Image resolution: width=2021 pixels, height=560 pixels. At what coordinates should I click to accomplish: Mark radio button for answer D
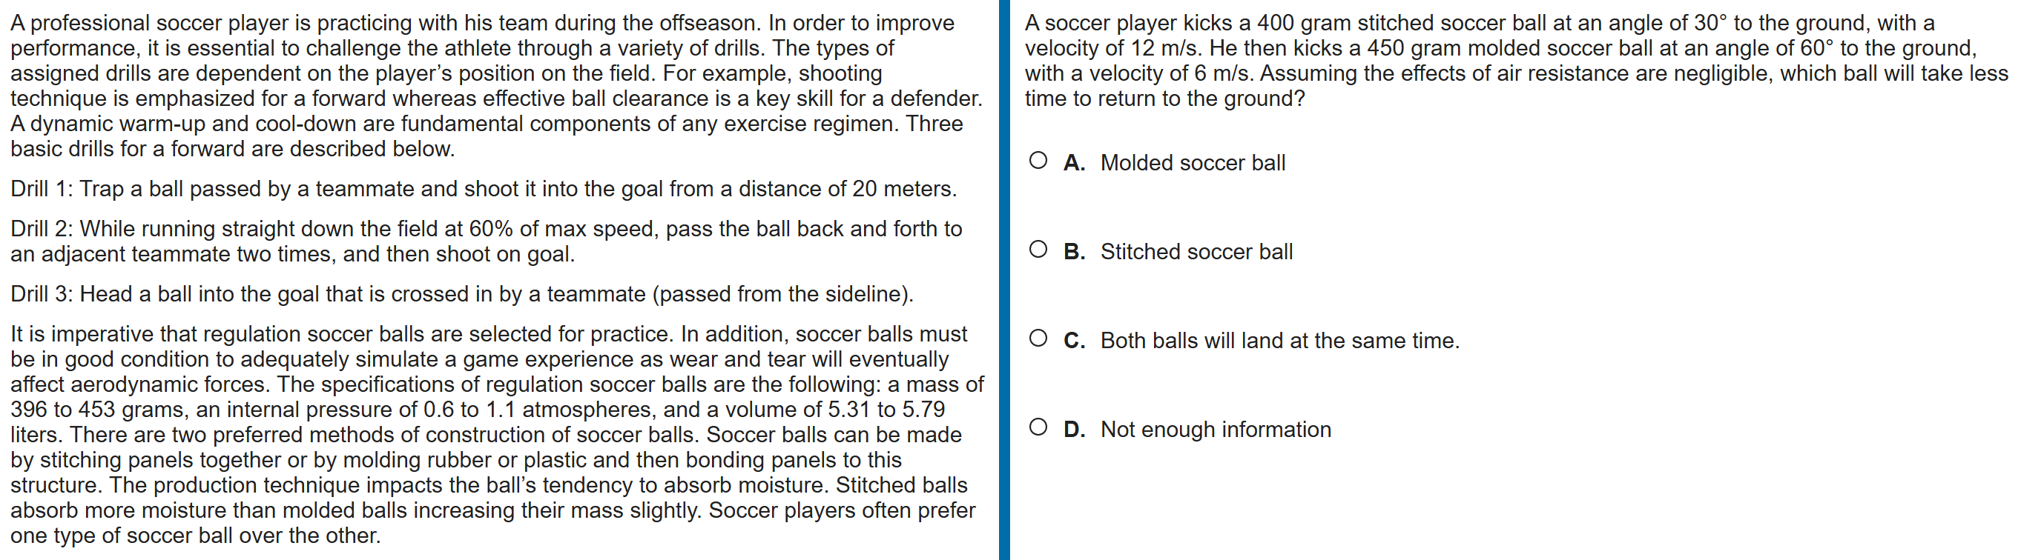pyautogui.click(x=1038, y=427)
